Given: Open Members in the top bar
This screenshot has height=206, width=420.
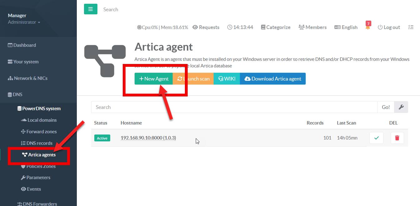Looking at the screenshot, I should pos(313,27).
